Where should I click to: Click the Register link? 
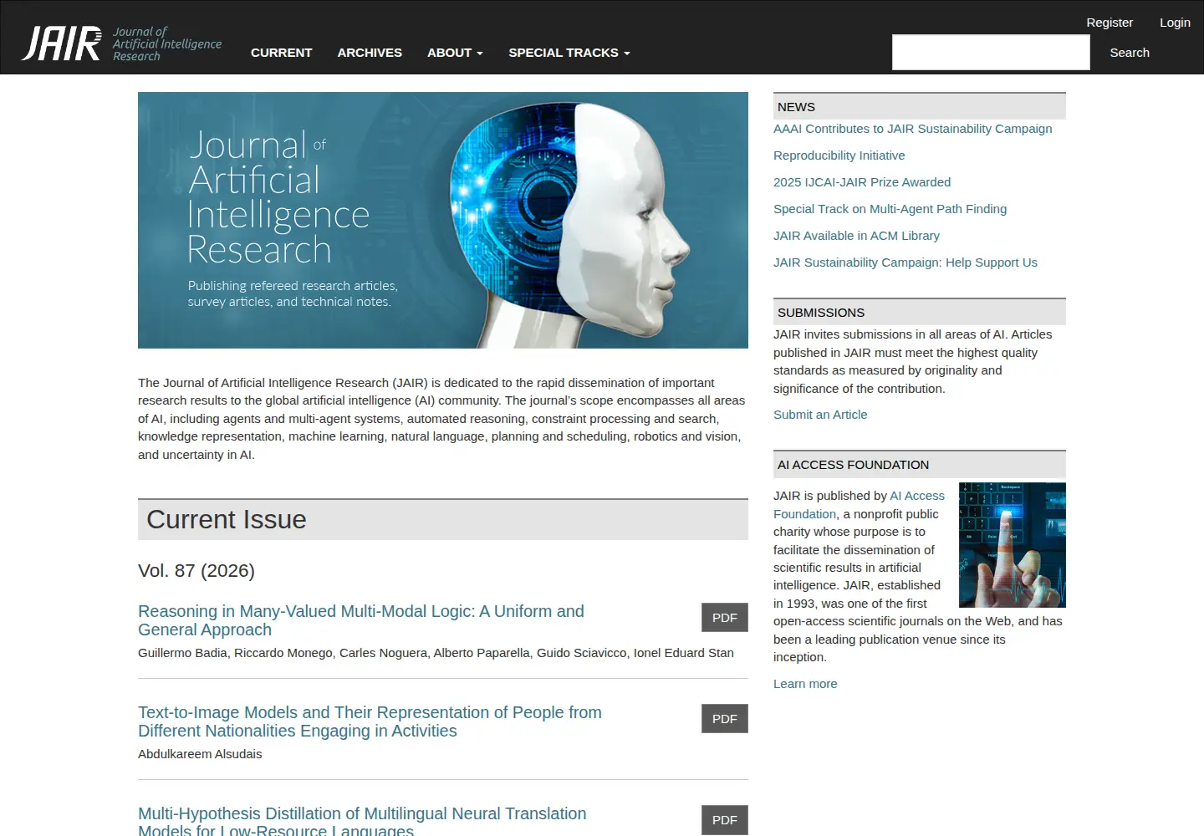pyautogui.click(x=1110, y=23)
